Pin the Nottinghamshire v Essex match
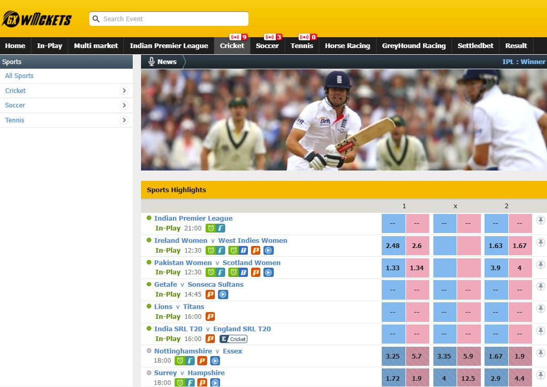The height and width of the screenshot is (387, 547). [x=540, y=353]
